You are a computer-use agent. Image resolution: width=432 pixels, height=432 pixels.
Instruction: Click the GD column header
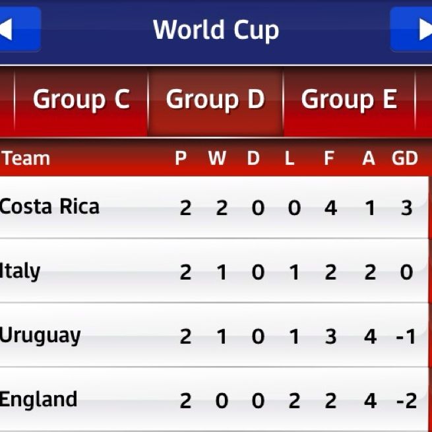(405, 158)
